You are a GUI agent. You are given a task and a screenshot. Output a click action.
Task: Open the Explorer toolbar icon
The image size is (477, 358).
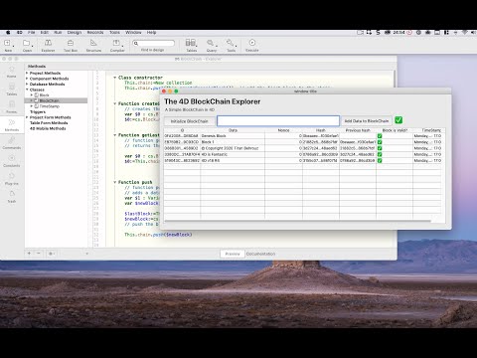[48, 43]
